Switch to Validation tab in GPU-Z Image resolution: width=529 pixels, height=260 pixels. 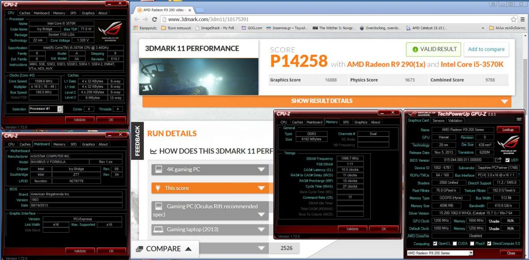tap(455, 120)
